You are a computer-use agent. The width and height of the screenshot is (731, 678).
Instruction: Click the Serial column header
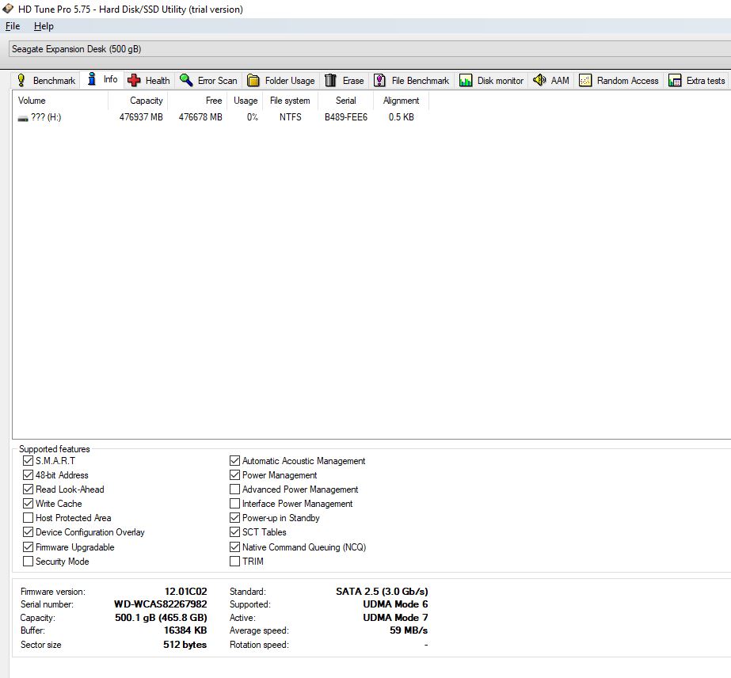pos(345,101)
